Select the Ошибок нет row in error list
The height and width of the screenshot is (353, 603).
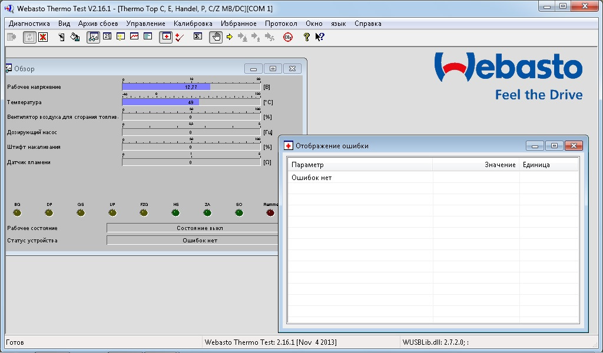[312, 178]
